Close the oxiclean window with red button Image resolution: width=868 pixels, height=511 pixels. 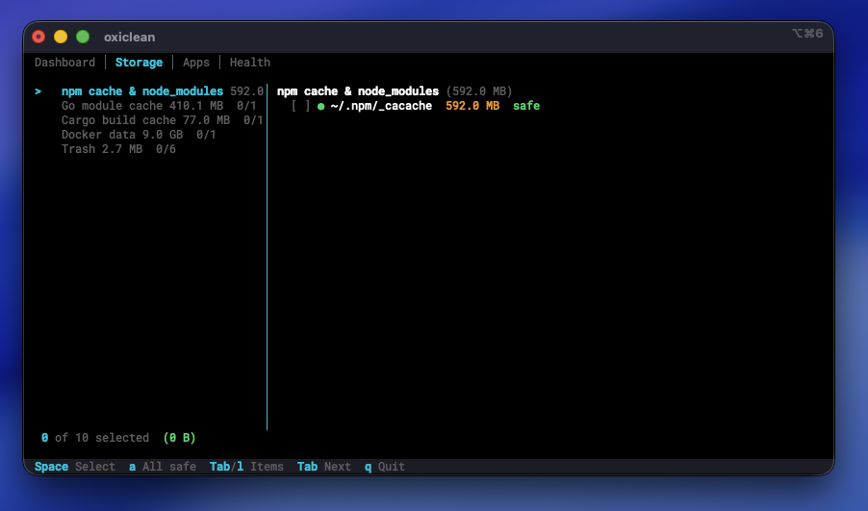(38, 37)
